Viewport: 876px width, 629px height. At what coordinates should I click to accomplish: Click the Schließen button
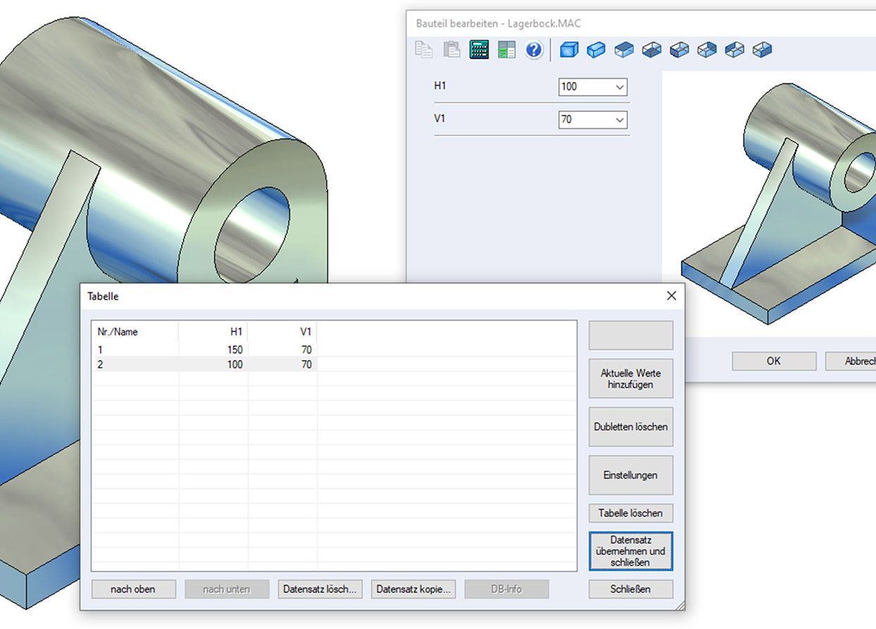[x=631, y=589]
